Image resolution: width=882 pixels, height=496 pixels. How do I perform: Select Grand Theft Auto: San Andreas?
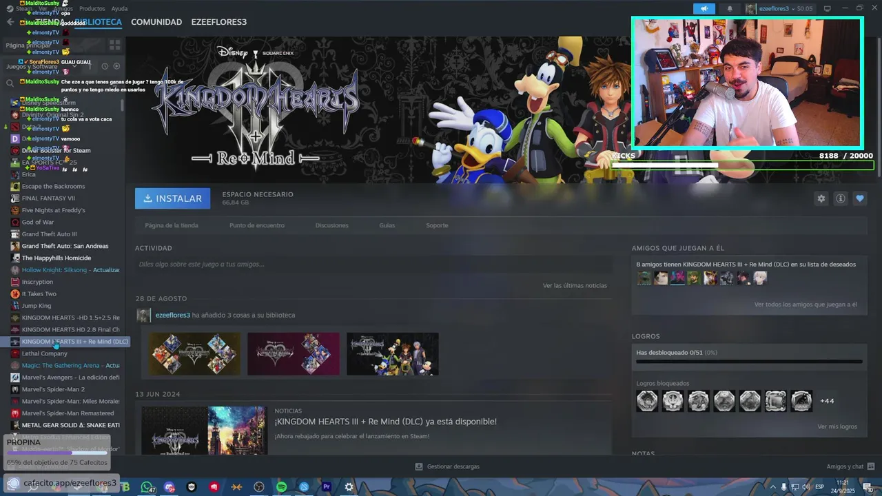pos(65,246)
